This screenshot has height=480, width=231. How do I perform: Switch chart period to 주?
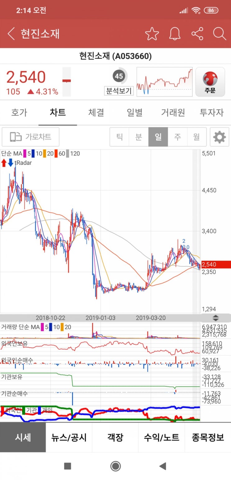click(x=177, y=137)
